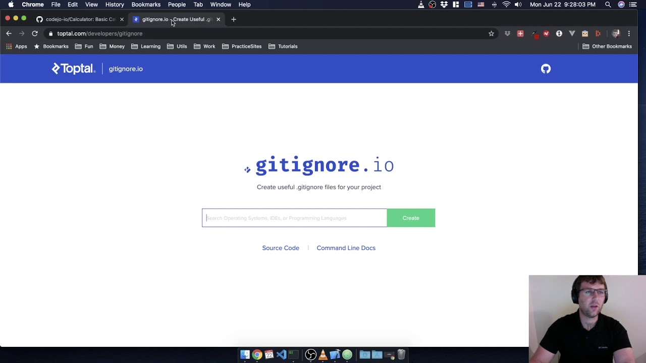Open Spotlight search in the menu bar

608,5
